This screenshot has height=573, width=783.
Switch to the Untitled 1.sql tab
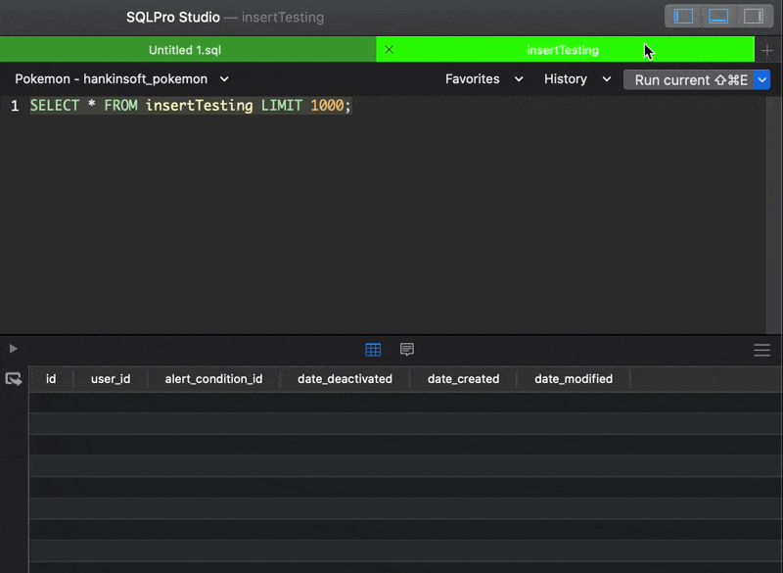pos(188,50)
